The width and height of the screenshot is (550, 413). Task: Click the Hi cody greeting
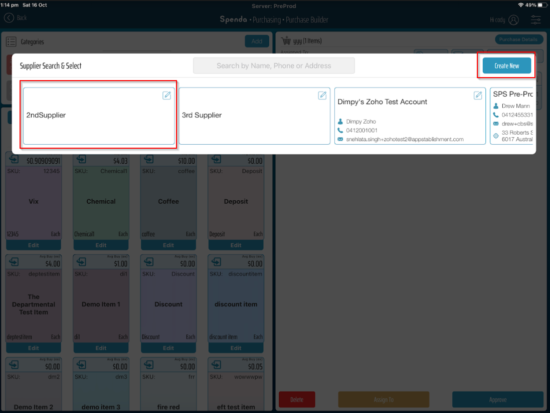[x=497, y=20]
